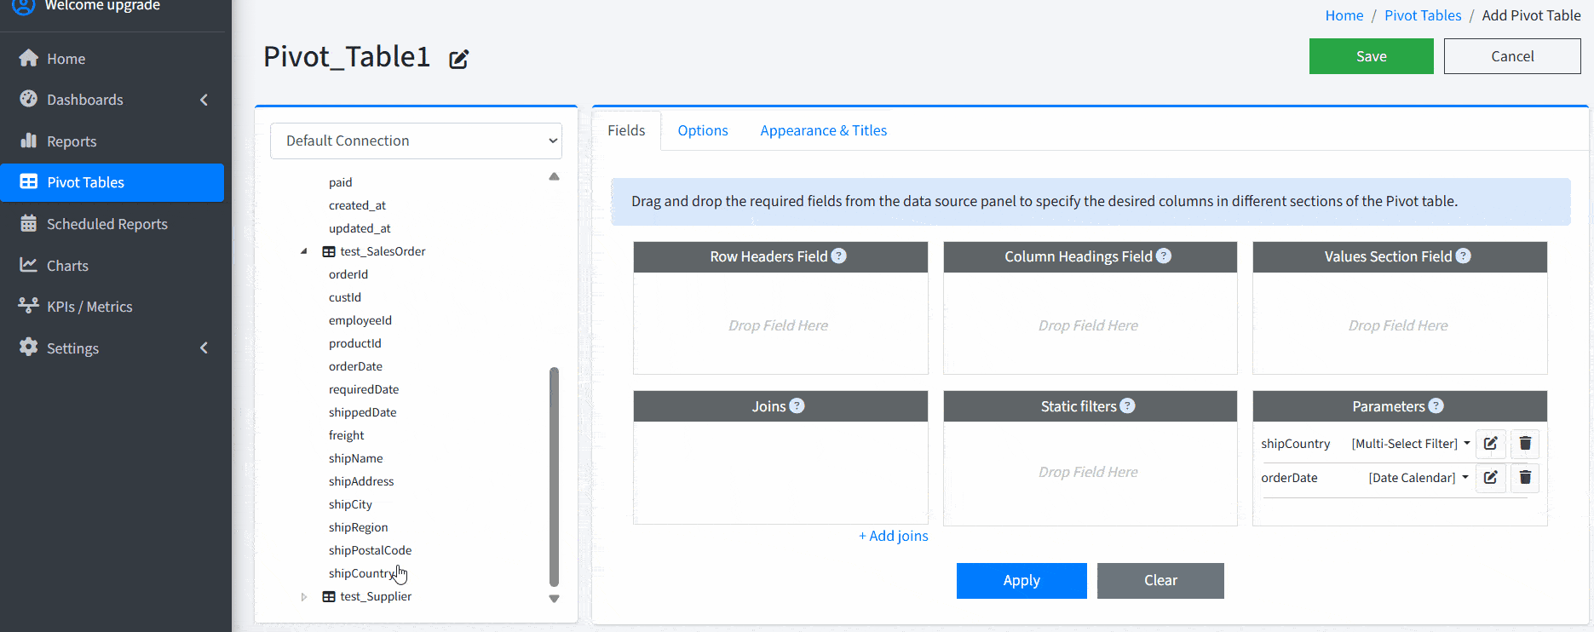Open Scheduled Reports in the sidebar
Image resolution: width=1594 pixels, height=632 pixels.
coord(106,224)
